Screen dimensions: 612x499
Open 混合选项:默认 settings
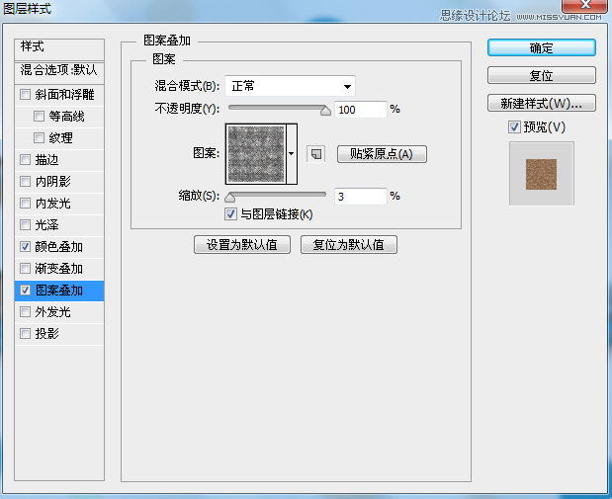point(59,72)
